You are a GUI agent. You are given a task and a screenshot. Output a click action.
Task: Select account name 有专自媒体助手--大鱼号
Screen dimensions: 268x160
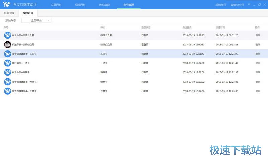pyautogui.click(x=24, y=82)
